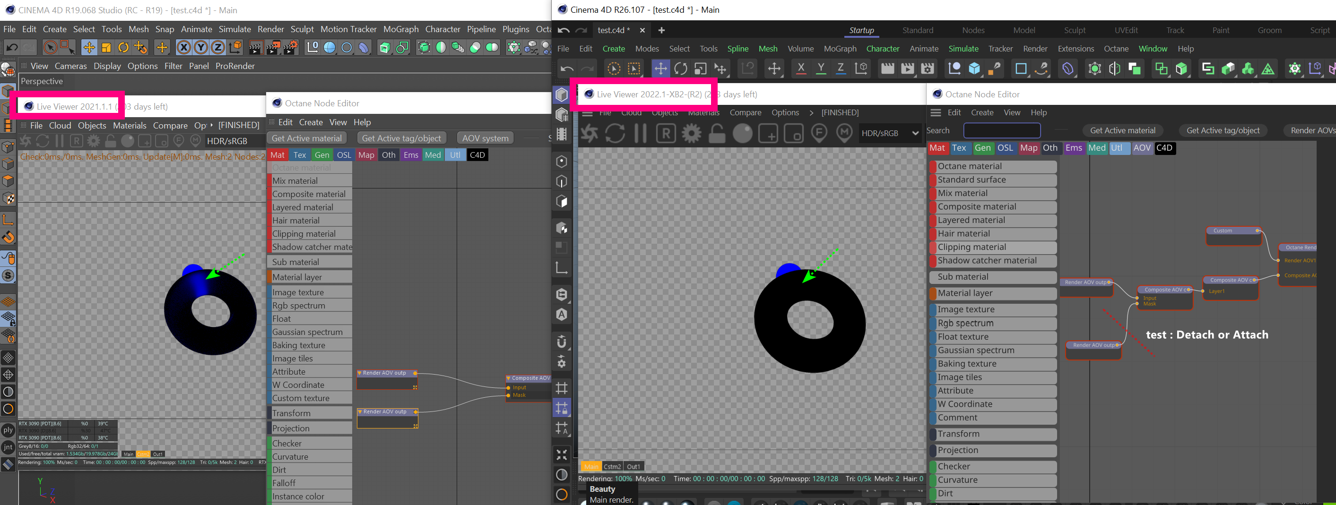Click Get Active tag/object in R26 Node Editor
Viewport: 1336px width, 505px height.
(x=1223, y=131)
